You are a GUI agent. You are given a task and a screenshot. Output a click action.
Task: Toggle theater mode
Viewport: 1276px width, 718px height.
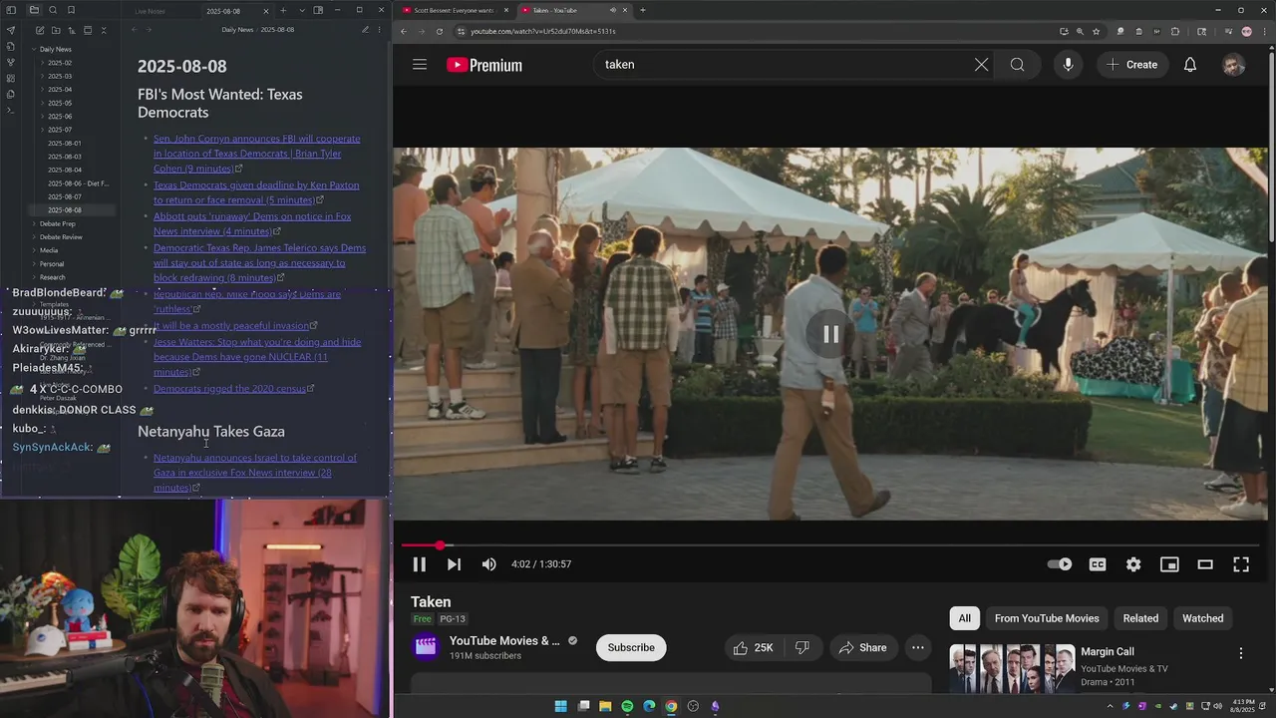pos(1205,564)
